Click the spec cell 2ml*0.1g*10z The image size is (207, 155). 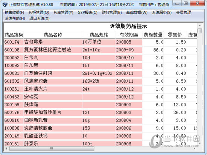coord(99,73)
